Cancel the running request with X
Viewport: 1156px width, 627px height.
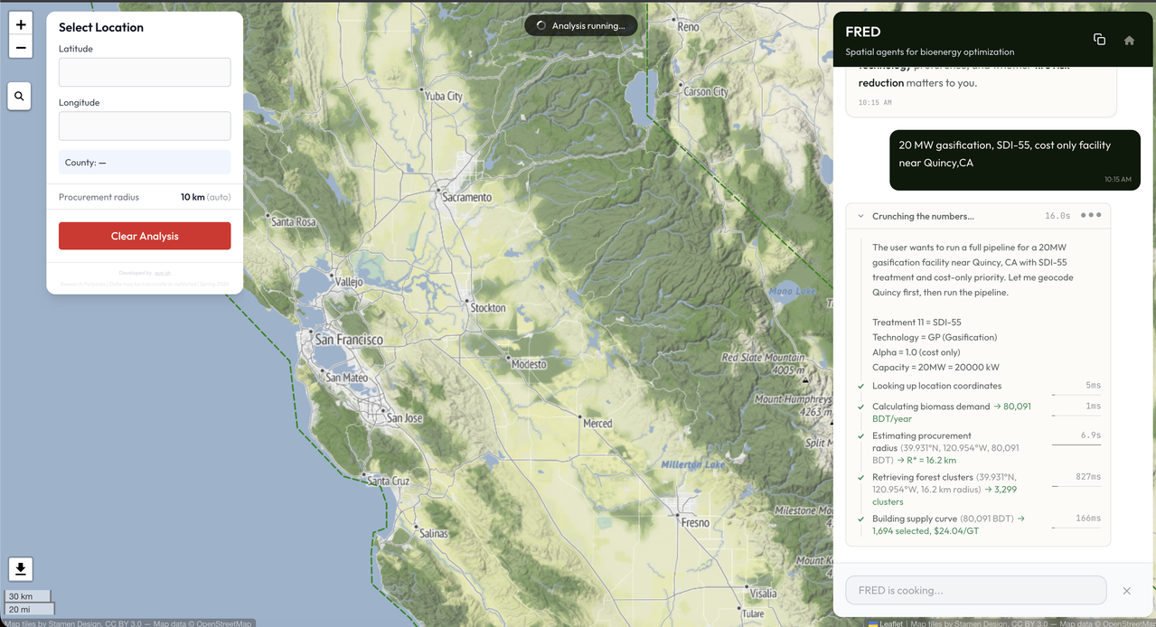coord(1126,591)
